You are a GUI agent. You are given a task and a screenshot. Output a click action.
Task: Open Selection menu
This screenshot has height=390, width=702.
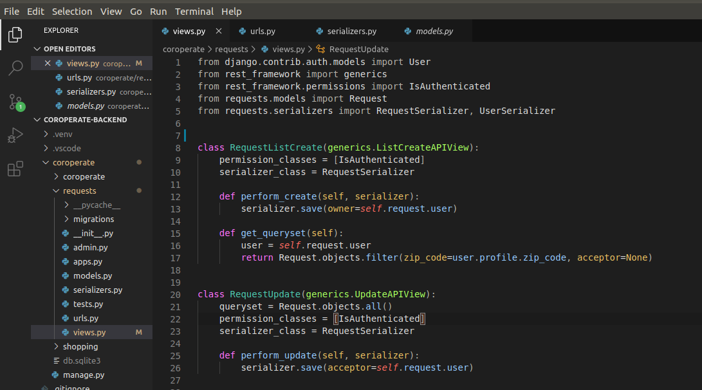coord(72,11)
